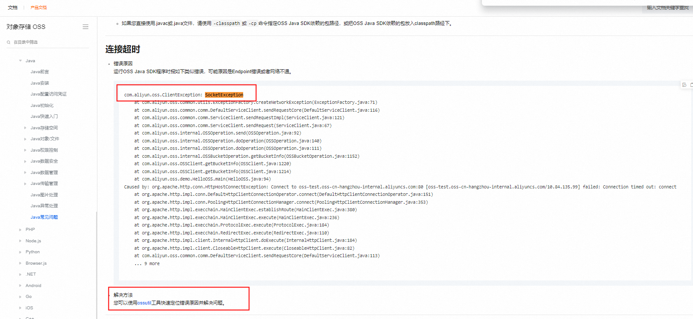693x319 pixels.
Task: Click the 解决方法 bullet text
Action: click(123, 295)
